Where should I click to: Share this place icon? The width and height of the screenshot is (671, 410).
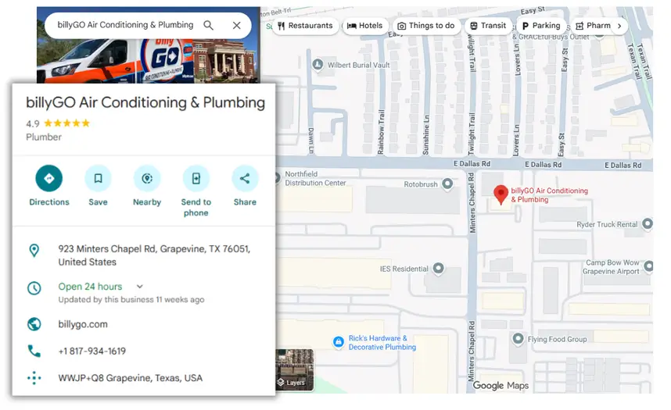tap(245, 178)
